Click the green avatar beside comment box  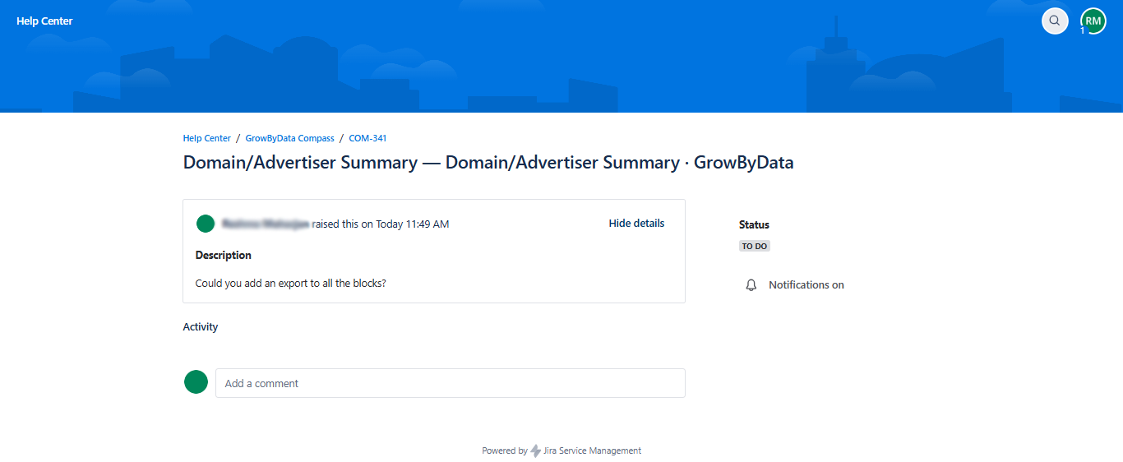[196, 381]
